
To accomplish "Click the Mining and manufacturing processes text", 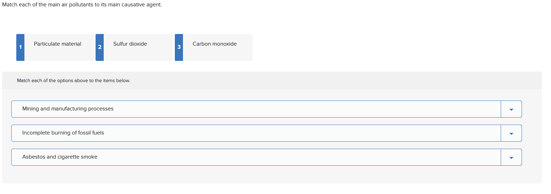I will pos(68,109).
